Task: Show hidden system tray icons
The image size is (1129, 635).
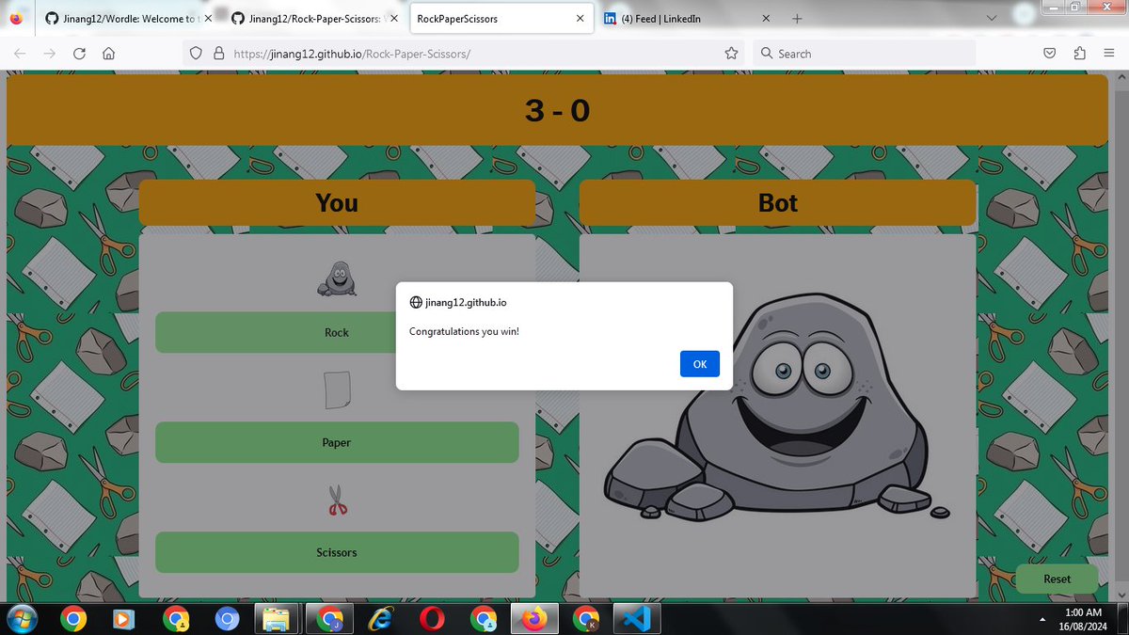Action: 1042,620
